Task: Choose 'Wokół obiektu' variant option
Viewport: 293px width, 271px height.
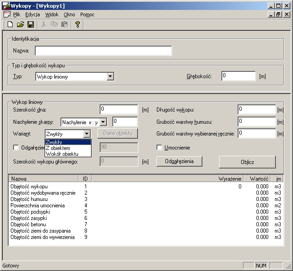Action: (59, 154)
